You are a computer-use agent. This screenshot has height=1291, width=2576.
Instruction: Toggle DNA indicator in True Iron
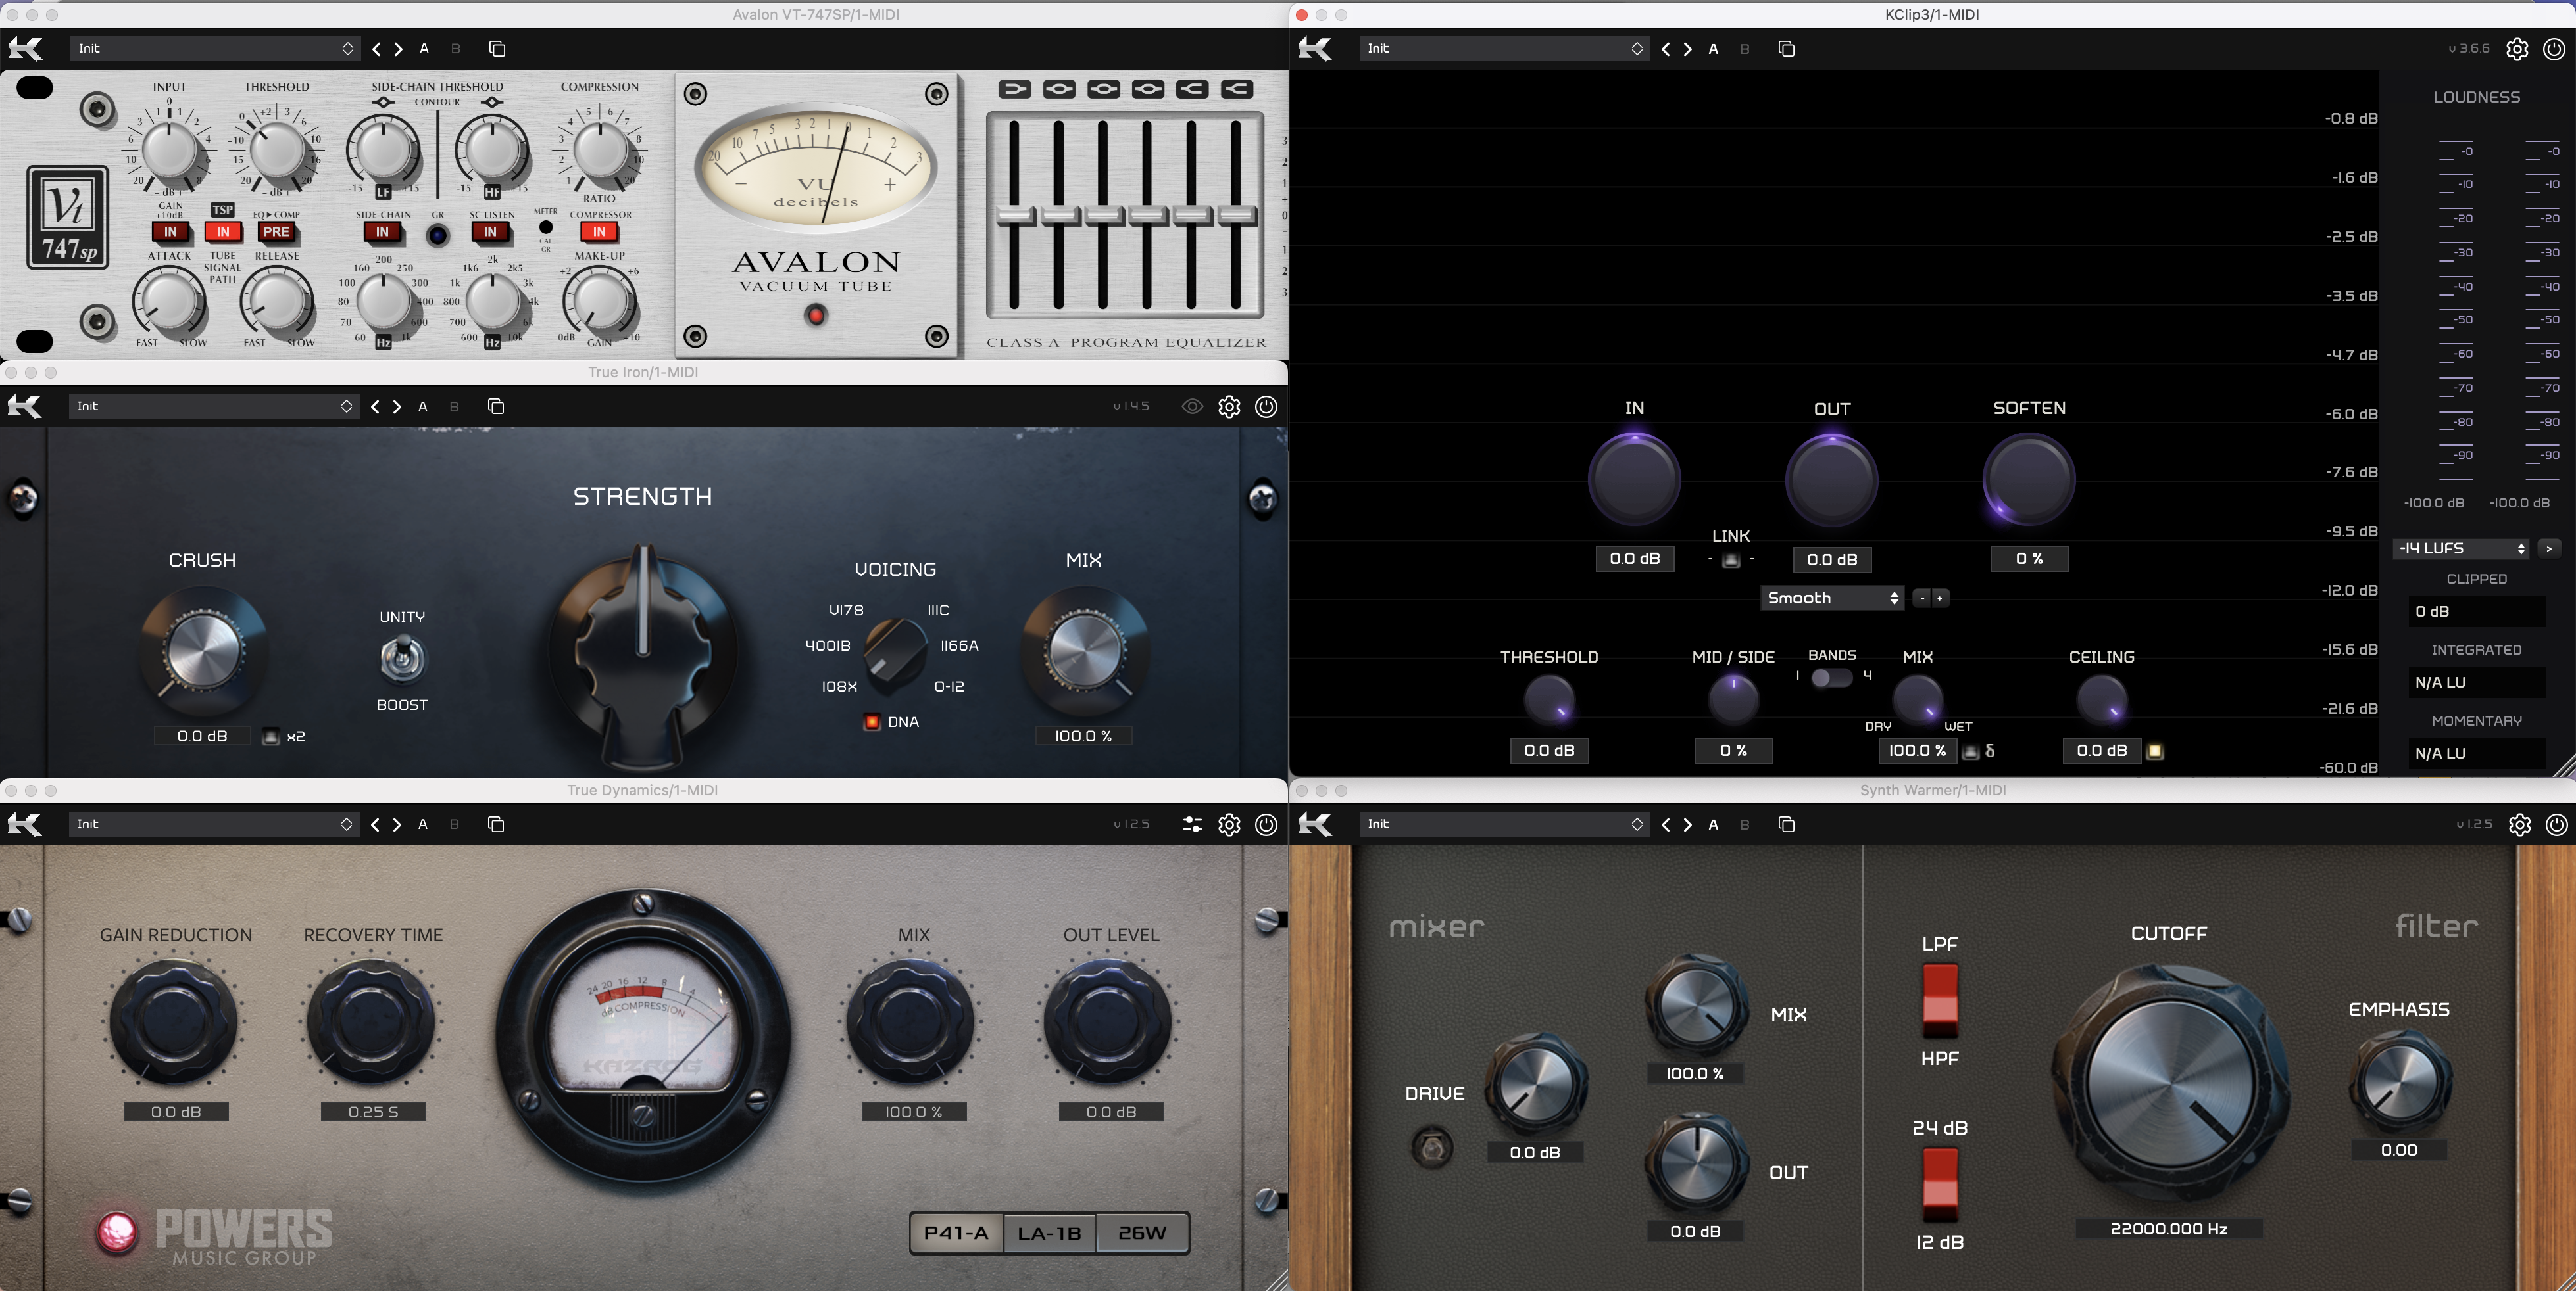click(872, 722)
